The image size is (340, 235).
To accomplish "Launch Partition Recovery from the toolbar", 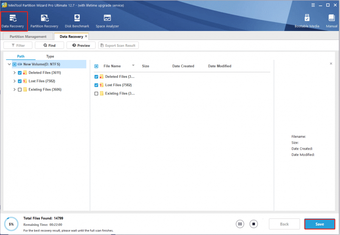I will click(x=44, y=21).
